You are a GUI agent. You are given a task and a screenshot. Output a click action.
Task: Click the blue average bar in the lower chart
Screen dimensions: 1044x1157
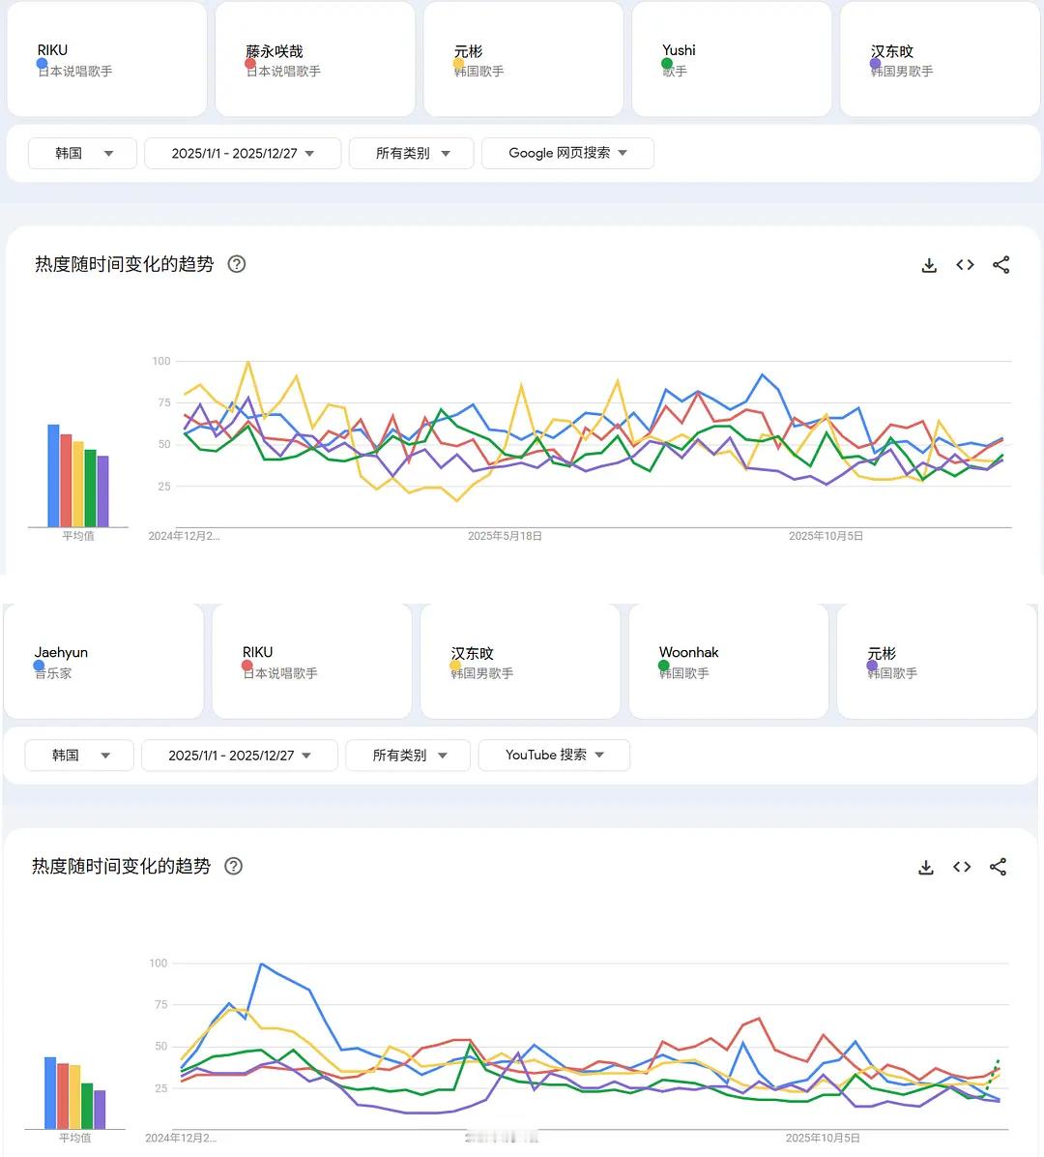(50, 1093)
